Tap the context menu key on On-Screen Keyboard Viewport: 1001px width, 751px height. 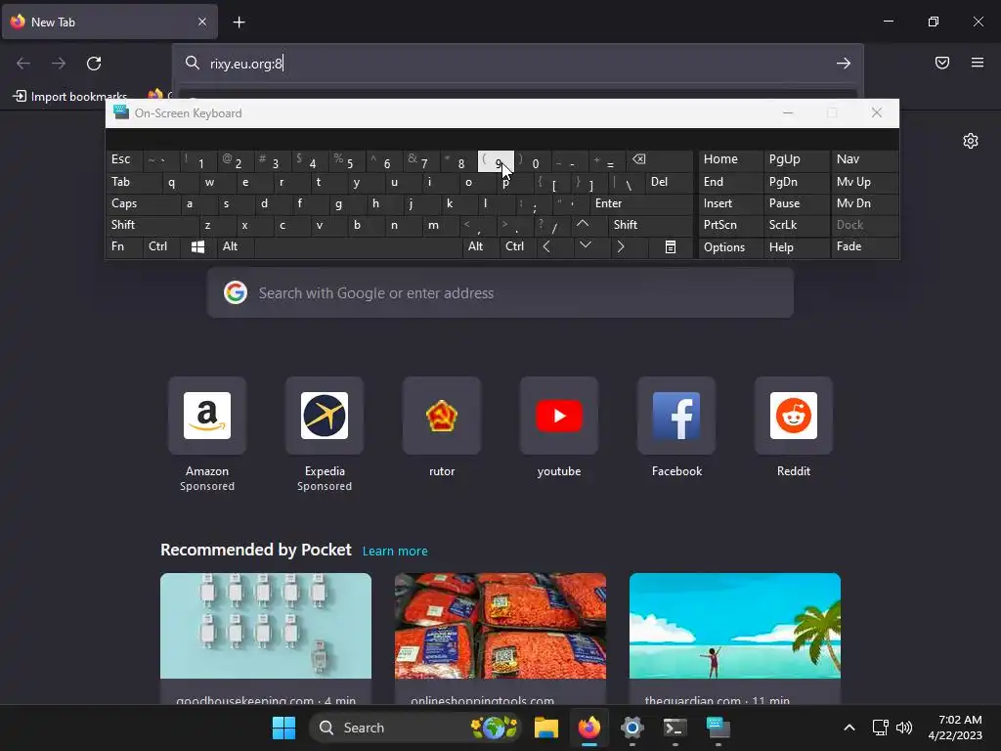[x=671, y=247]
